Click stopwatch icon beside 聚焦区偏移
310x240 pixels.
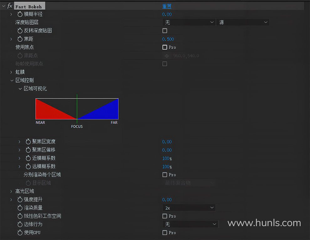(x=28, y=150)
